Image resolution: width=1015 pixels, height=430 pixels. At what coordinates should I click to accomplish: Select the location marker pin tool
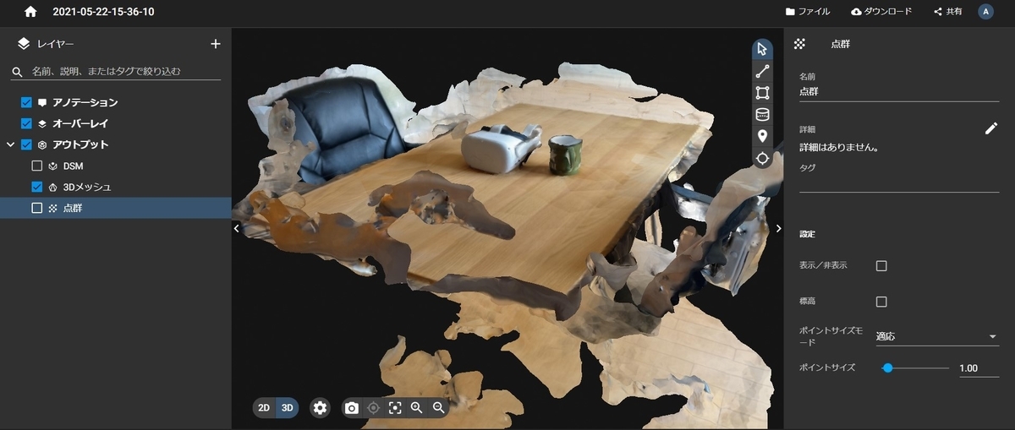click(762, 137)
